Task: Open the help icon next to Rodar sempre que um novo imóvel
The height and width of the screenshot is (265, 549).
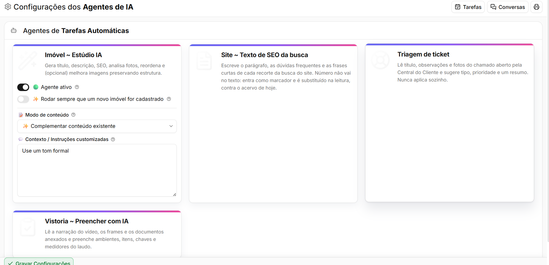Action: (x=169, y=99)
